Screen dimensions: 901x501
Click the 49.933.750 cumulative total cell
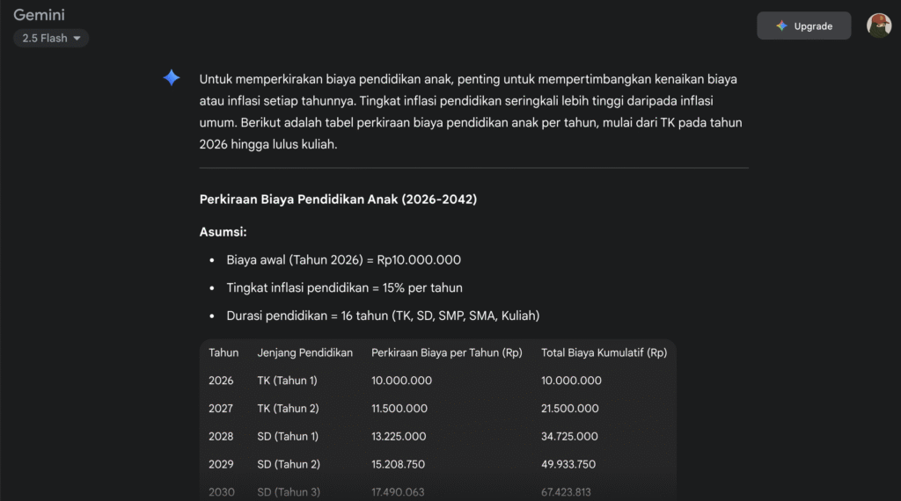pos(568,464)
